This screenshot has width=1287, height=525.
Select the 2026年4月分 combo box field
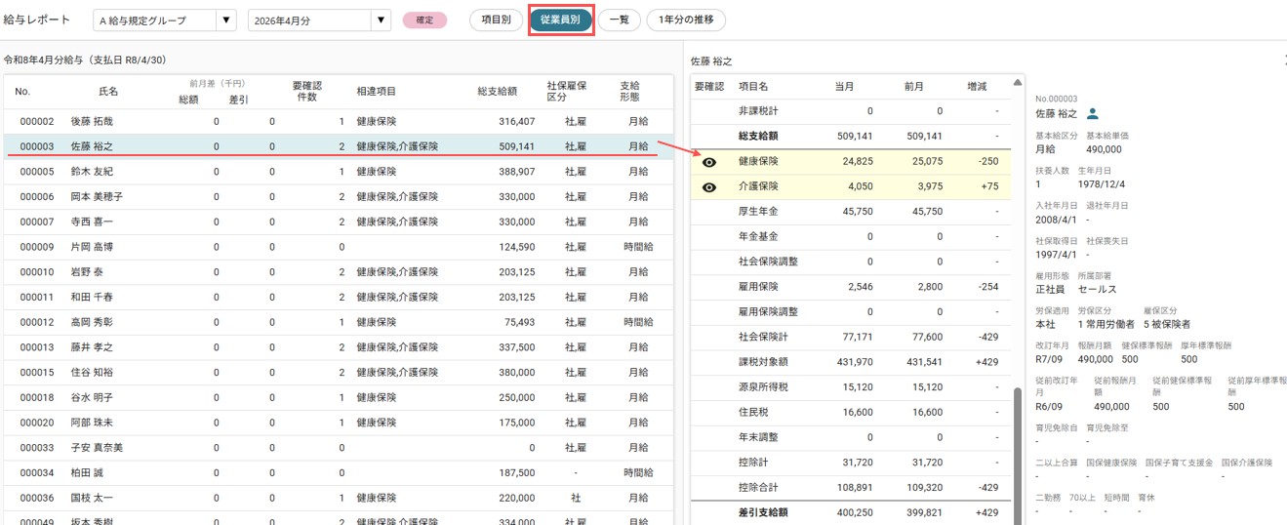click(319, 20)
